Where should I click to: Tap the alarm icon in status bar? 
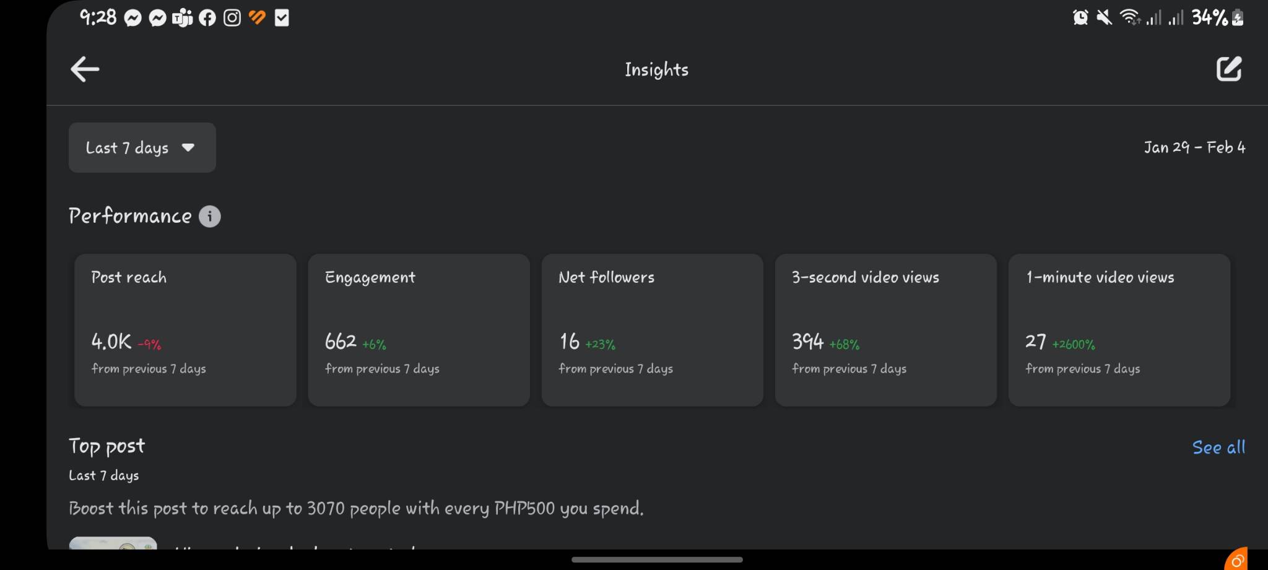tap(1080, 17)
